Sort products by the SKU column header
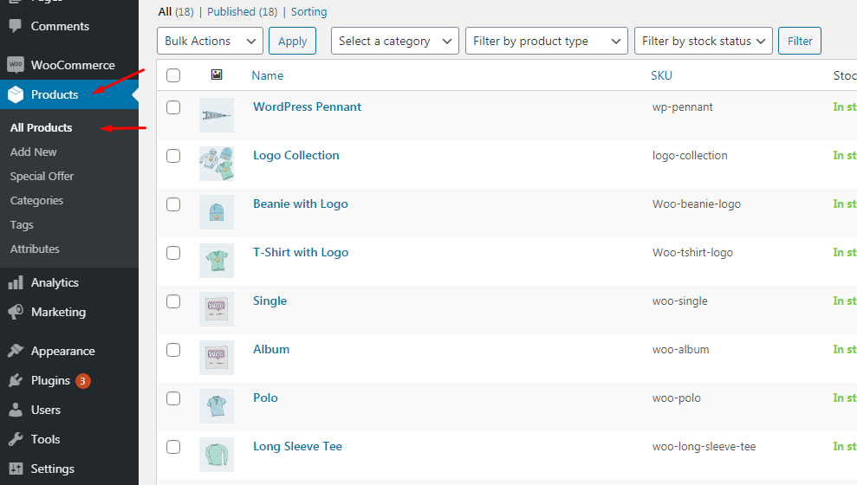Image resolution: width=857 pixels, height=485 pixels. click(x=661, y=75)
